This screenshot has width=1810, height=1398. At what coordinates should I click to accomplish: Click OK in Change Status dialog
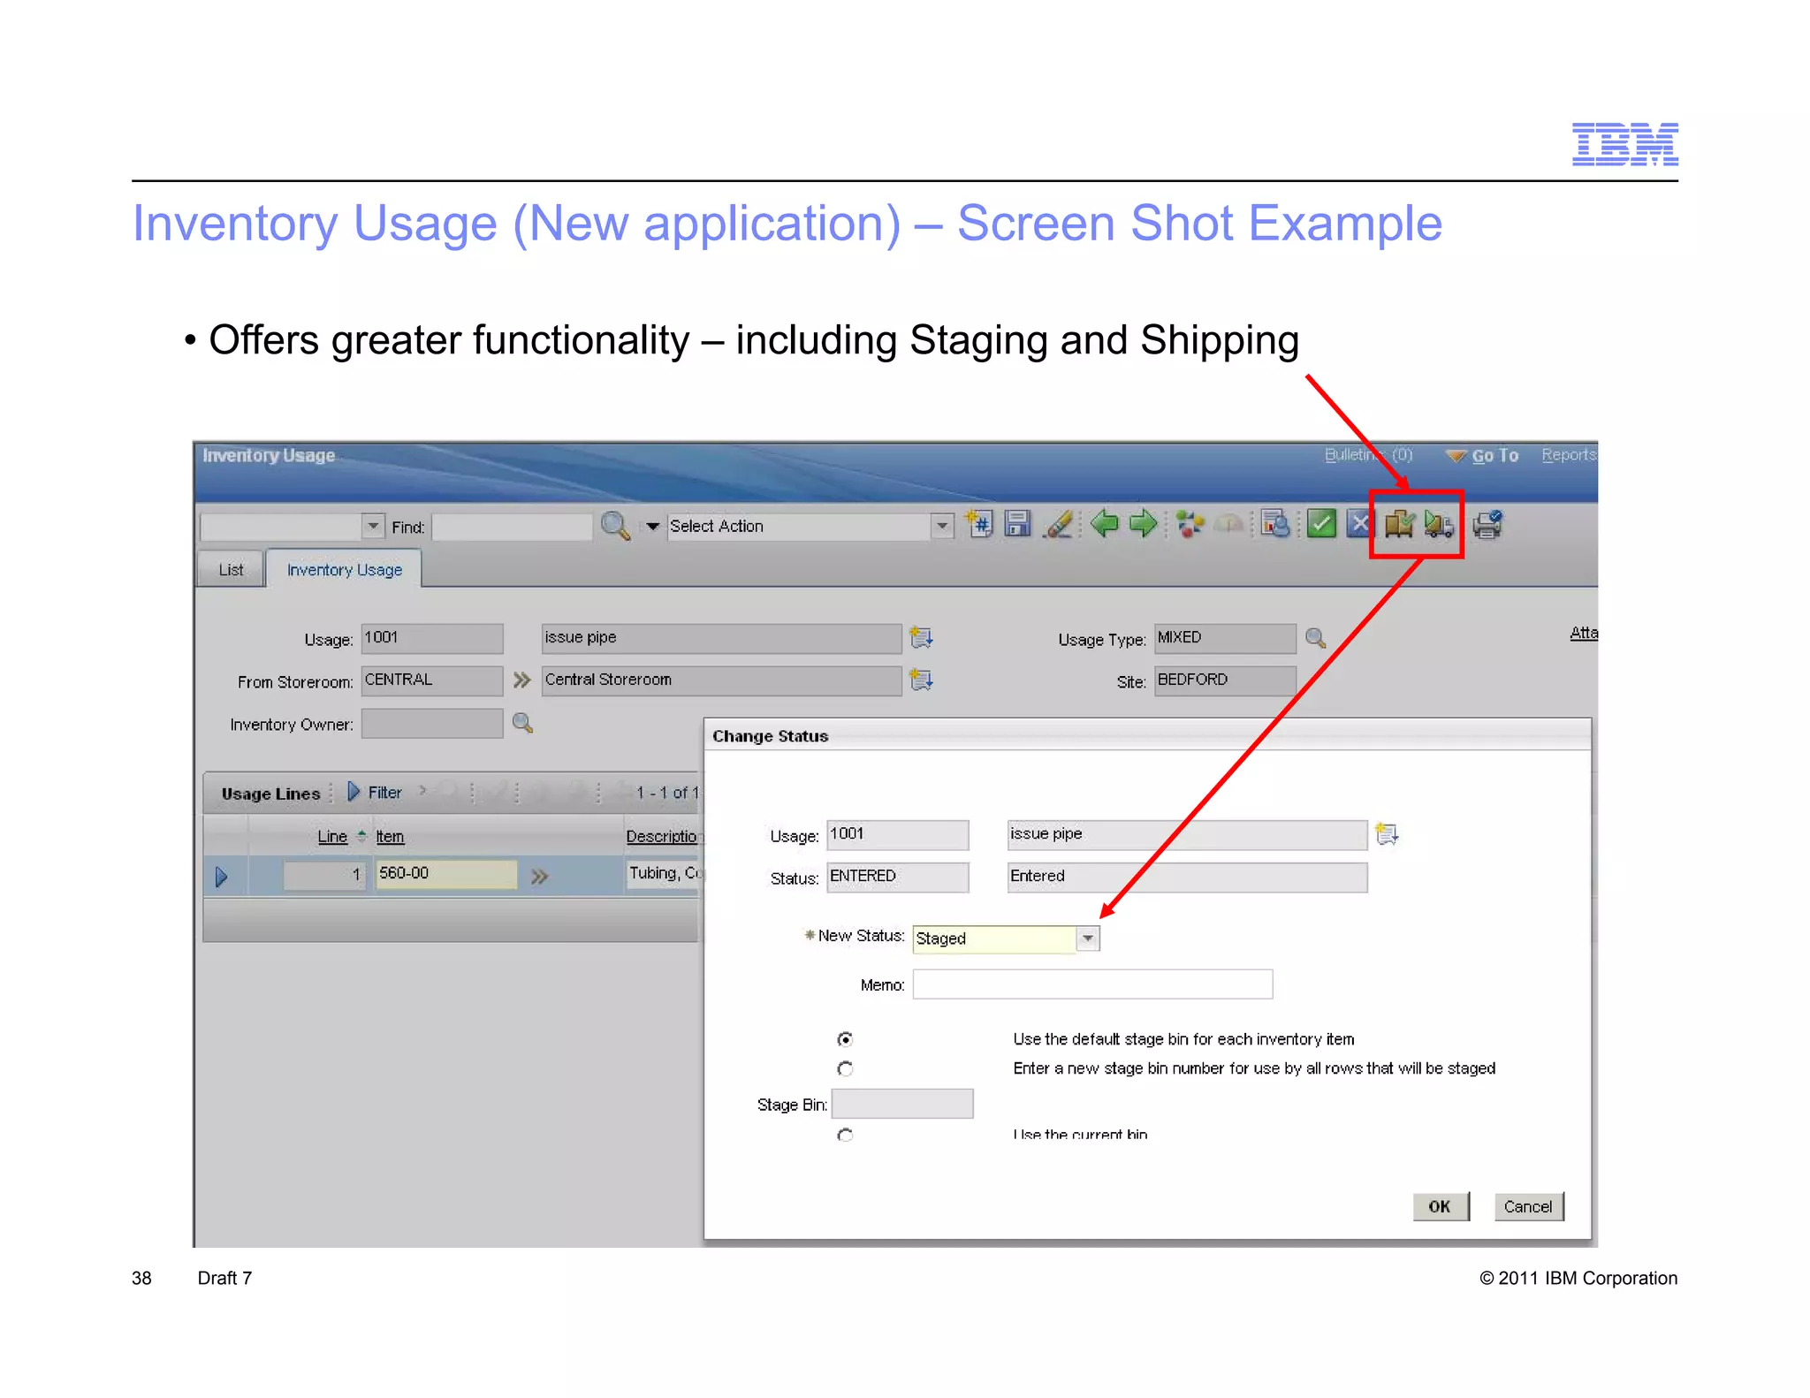tap(1441, 1206)
